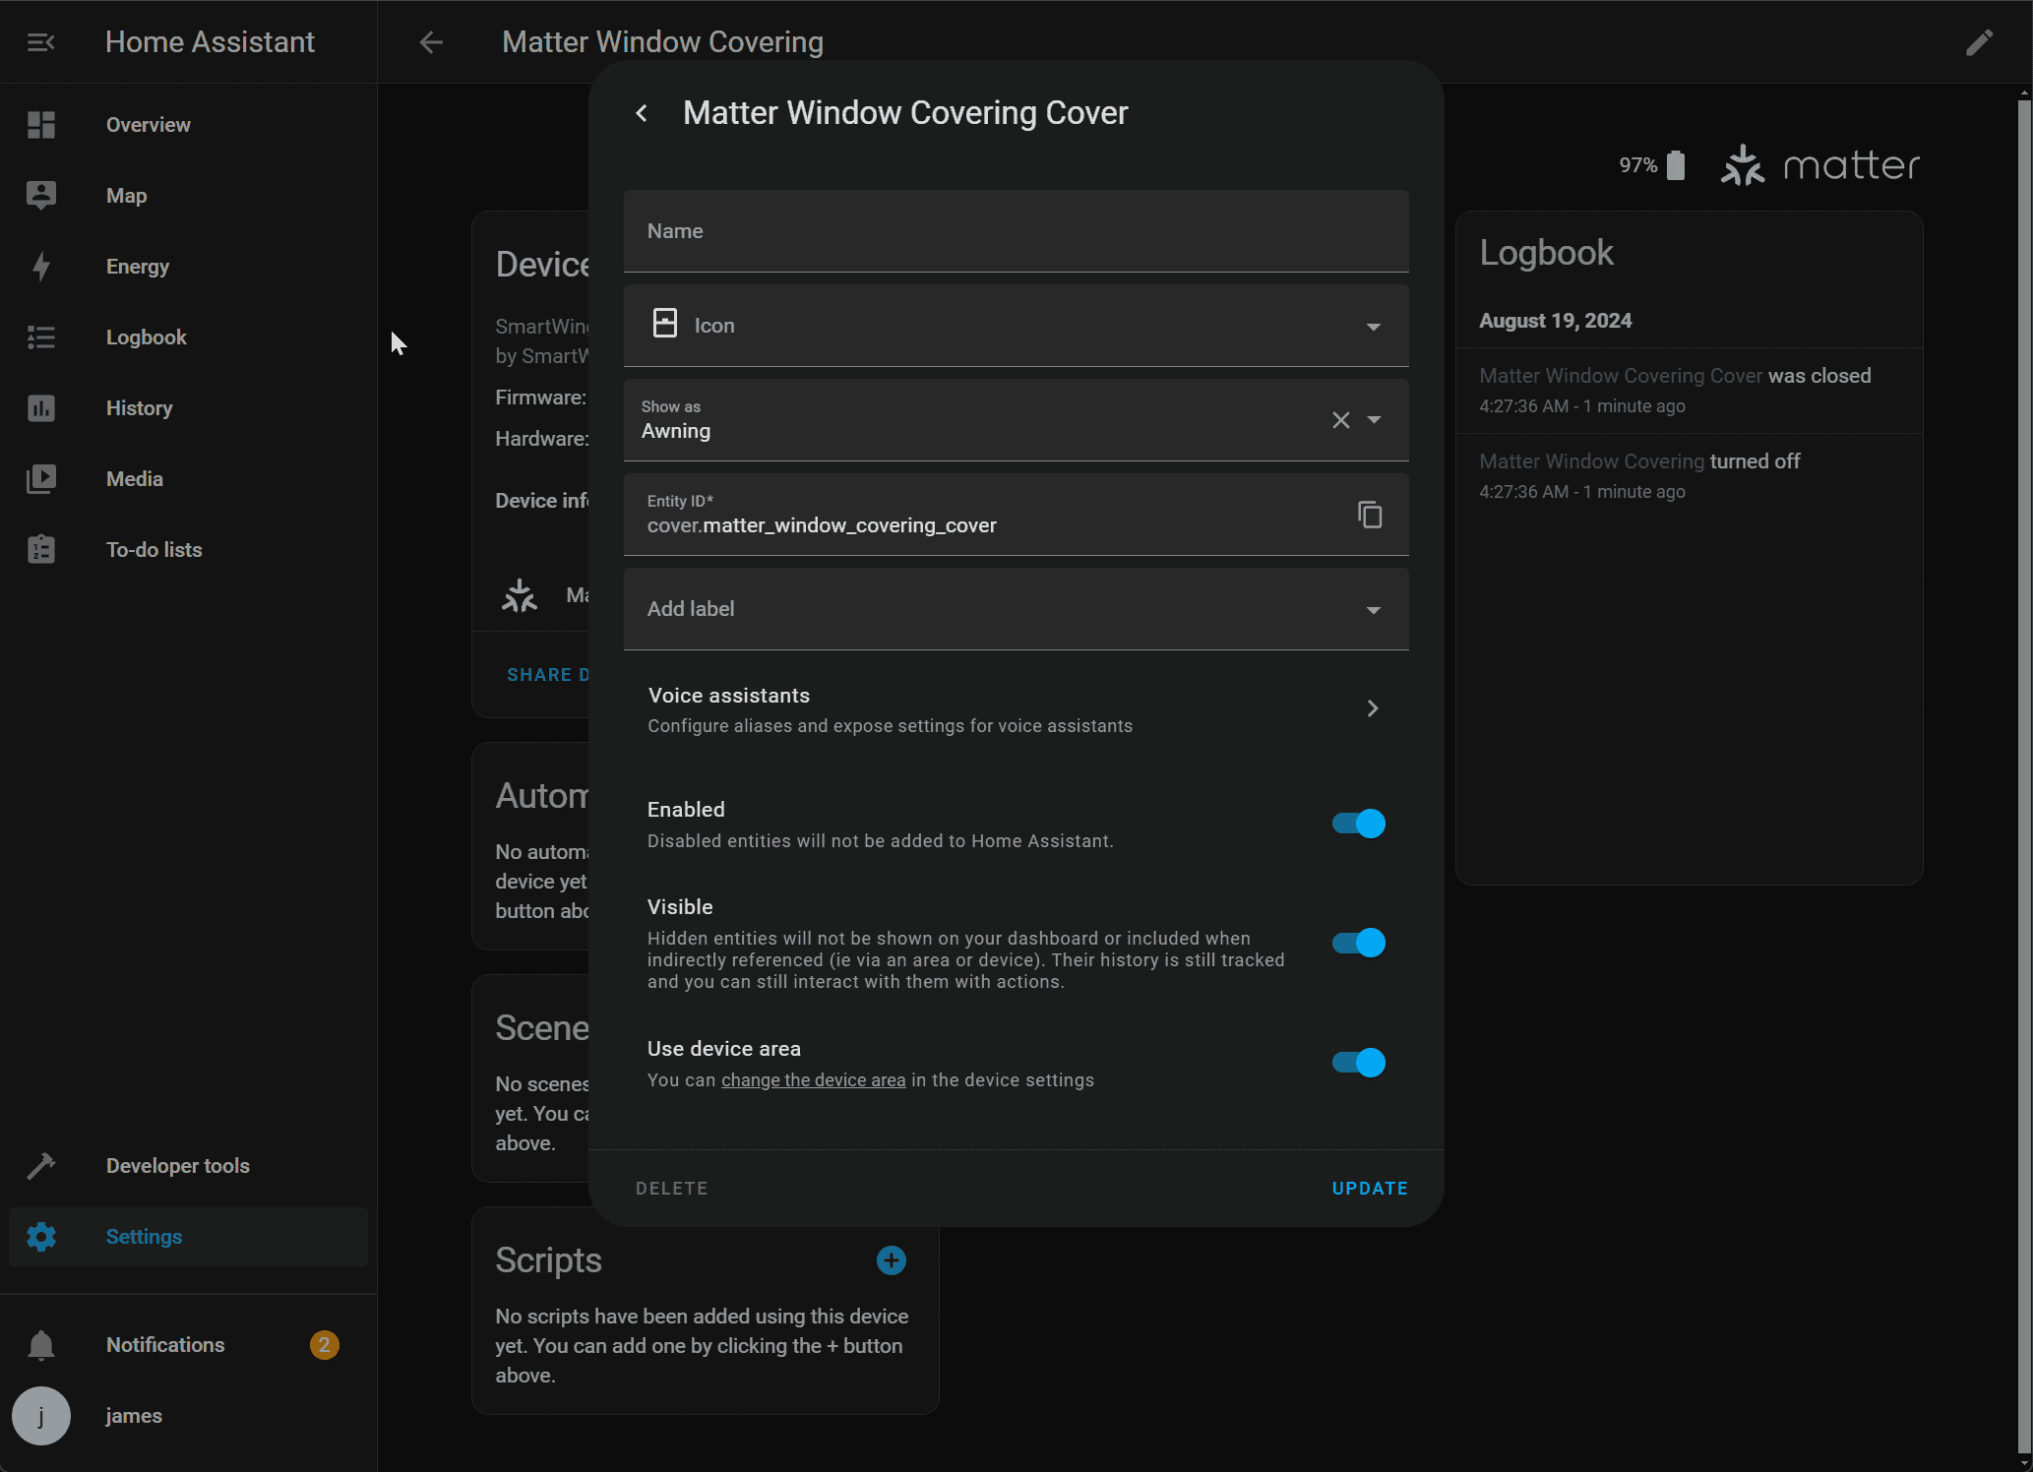Click the Name input field
Screen dimensions: 2033x1472
click(1016, 231)
